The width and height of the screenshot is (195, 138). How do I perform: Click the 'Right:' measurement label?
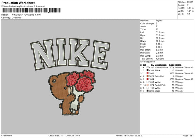coord(143,35)
